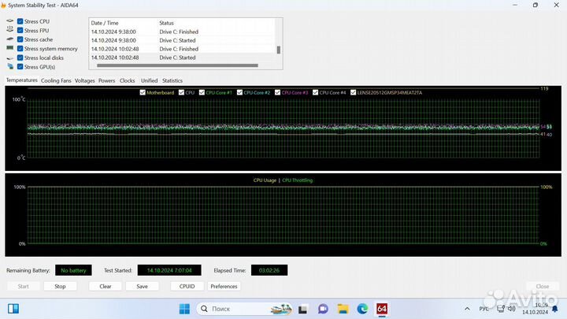Screen dimensions: 567x319
Task: Click the CPU Throttling graph label
Action: click(297, 180)
